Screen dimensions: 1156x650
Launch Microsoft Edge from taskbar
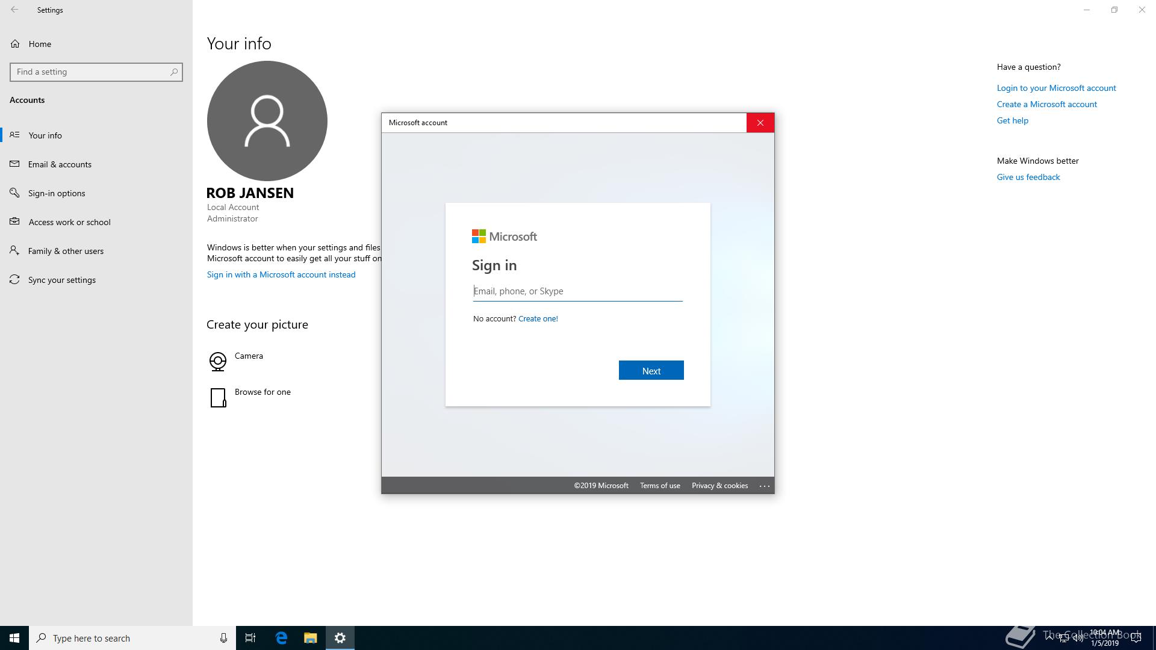(x=281, y=638)
